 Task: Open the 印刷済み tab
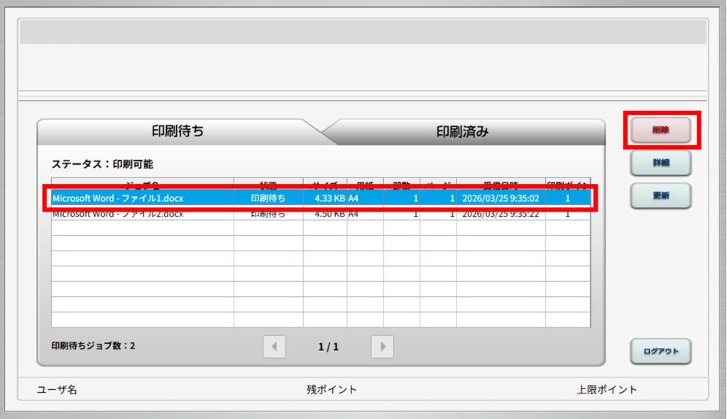click(x=462, y=131)
